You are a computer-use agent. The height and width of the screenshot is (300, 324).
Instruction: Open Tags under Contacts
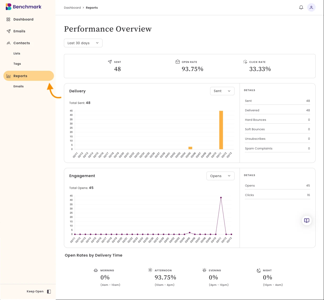(x=17, y=64)
